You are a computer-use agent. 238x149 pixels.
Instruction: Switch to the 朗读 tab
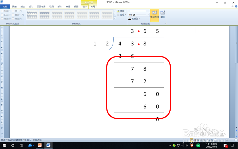coord(23,7)
